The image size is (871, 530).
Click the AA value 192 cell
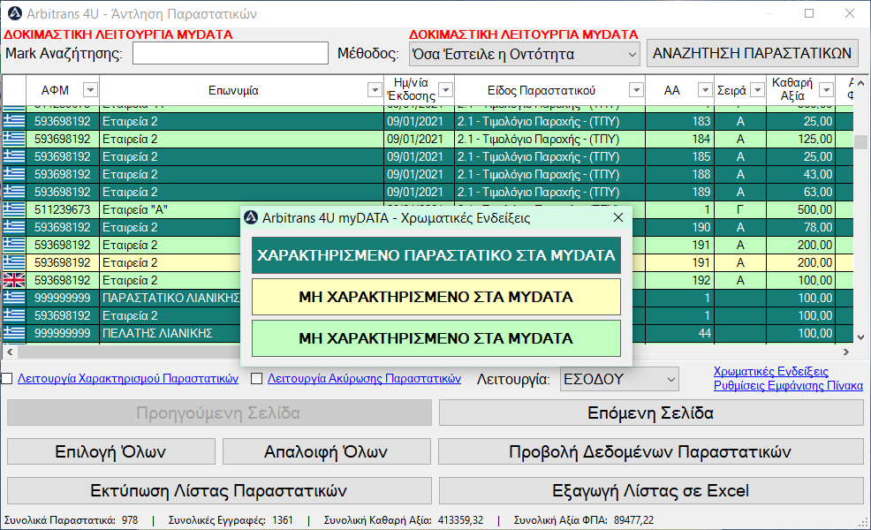[x=679, y=281]
